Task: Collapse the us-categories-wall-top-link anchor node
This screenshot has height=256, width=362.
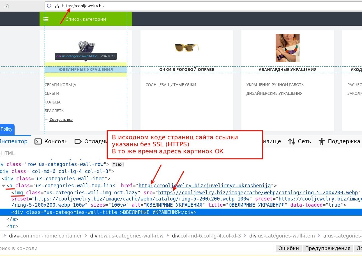Action: tap(3, 186)
